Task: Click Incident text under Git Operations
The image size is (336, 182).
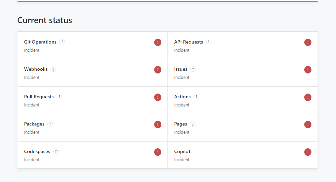Action: (32, 50)
